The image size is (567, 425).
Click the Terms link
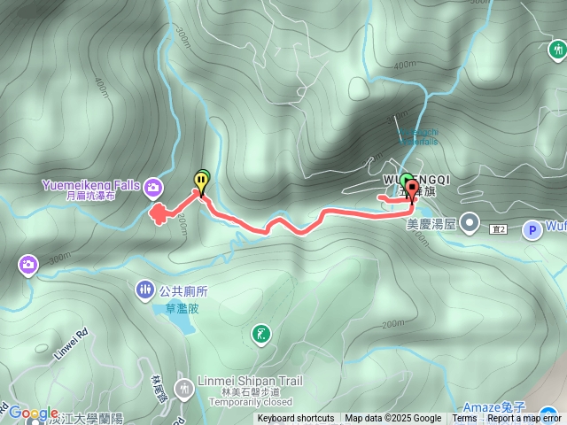pyautogui.click(x=464, y=419)
